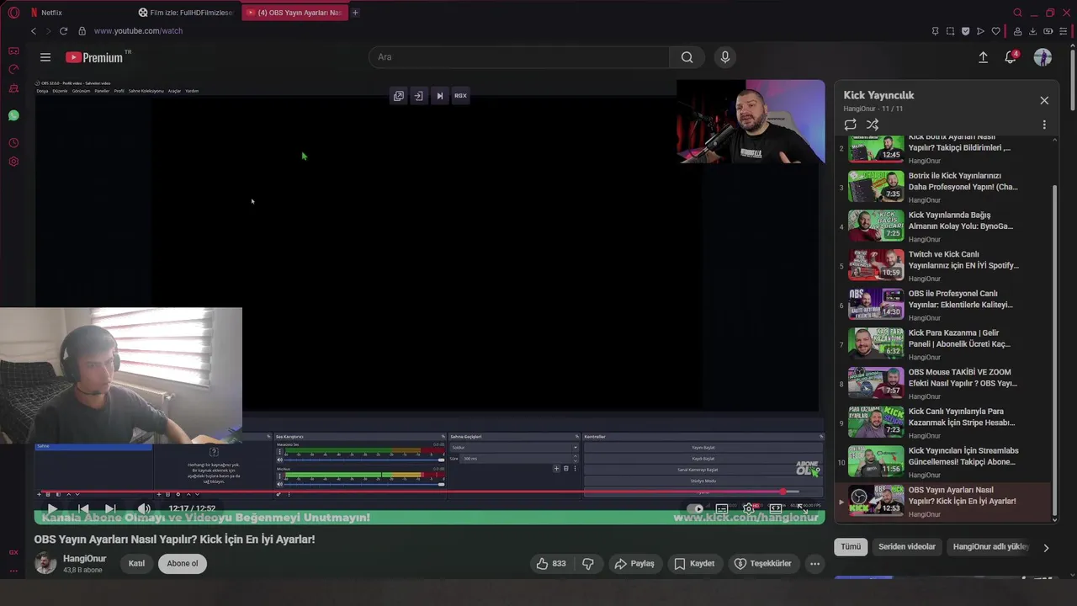Viewport: 1077px width, 606px height.
Task: Open History clock icon in sidebar
Action: (x=13, y=143)
